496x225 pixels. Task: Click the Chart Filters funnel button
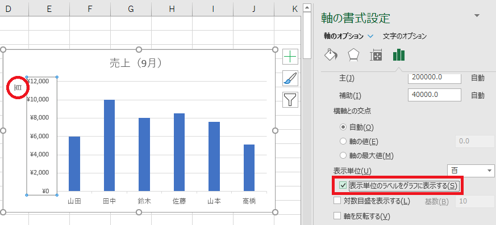click(290, 100)
